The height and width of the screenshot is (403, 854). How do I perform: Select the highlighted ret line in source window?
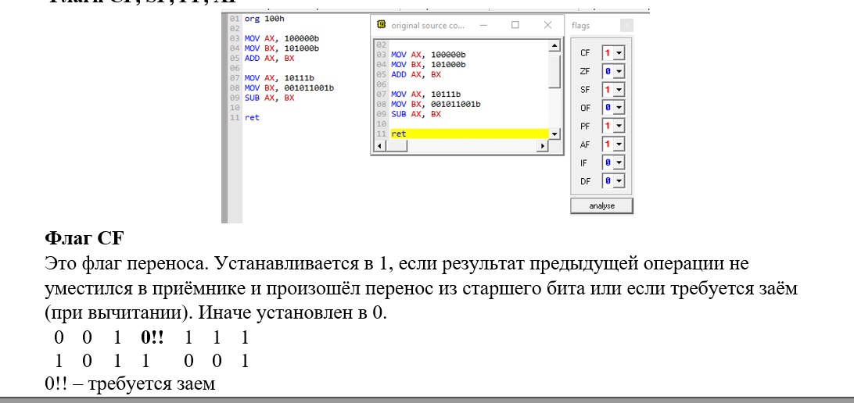[x=469, y=134]
